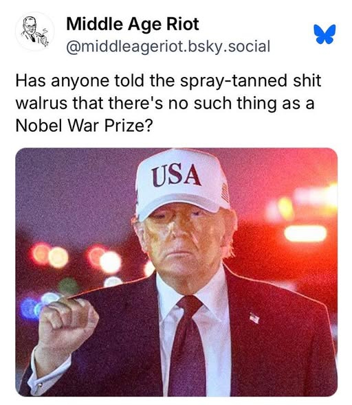This screenshot has height=405, width=352.
Task: Click the blue Bluesky butterfly logo
Action: click(326, 34)
